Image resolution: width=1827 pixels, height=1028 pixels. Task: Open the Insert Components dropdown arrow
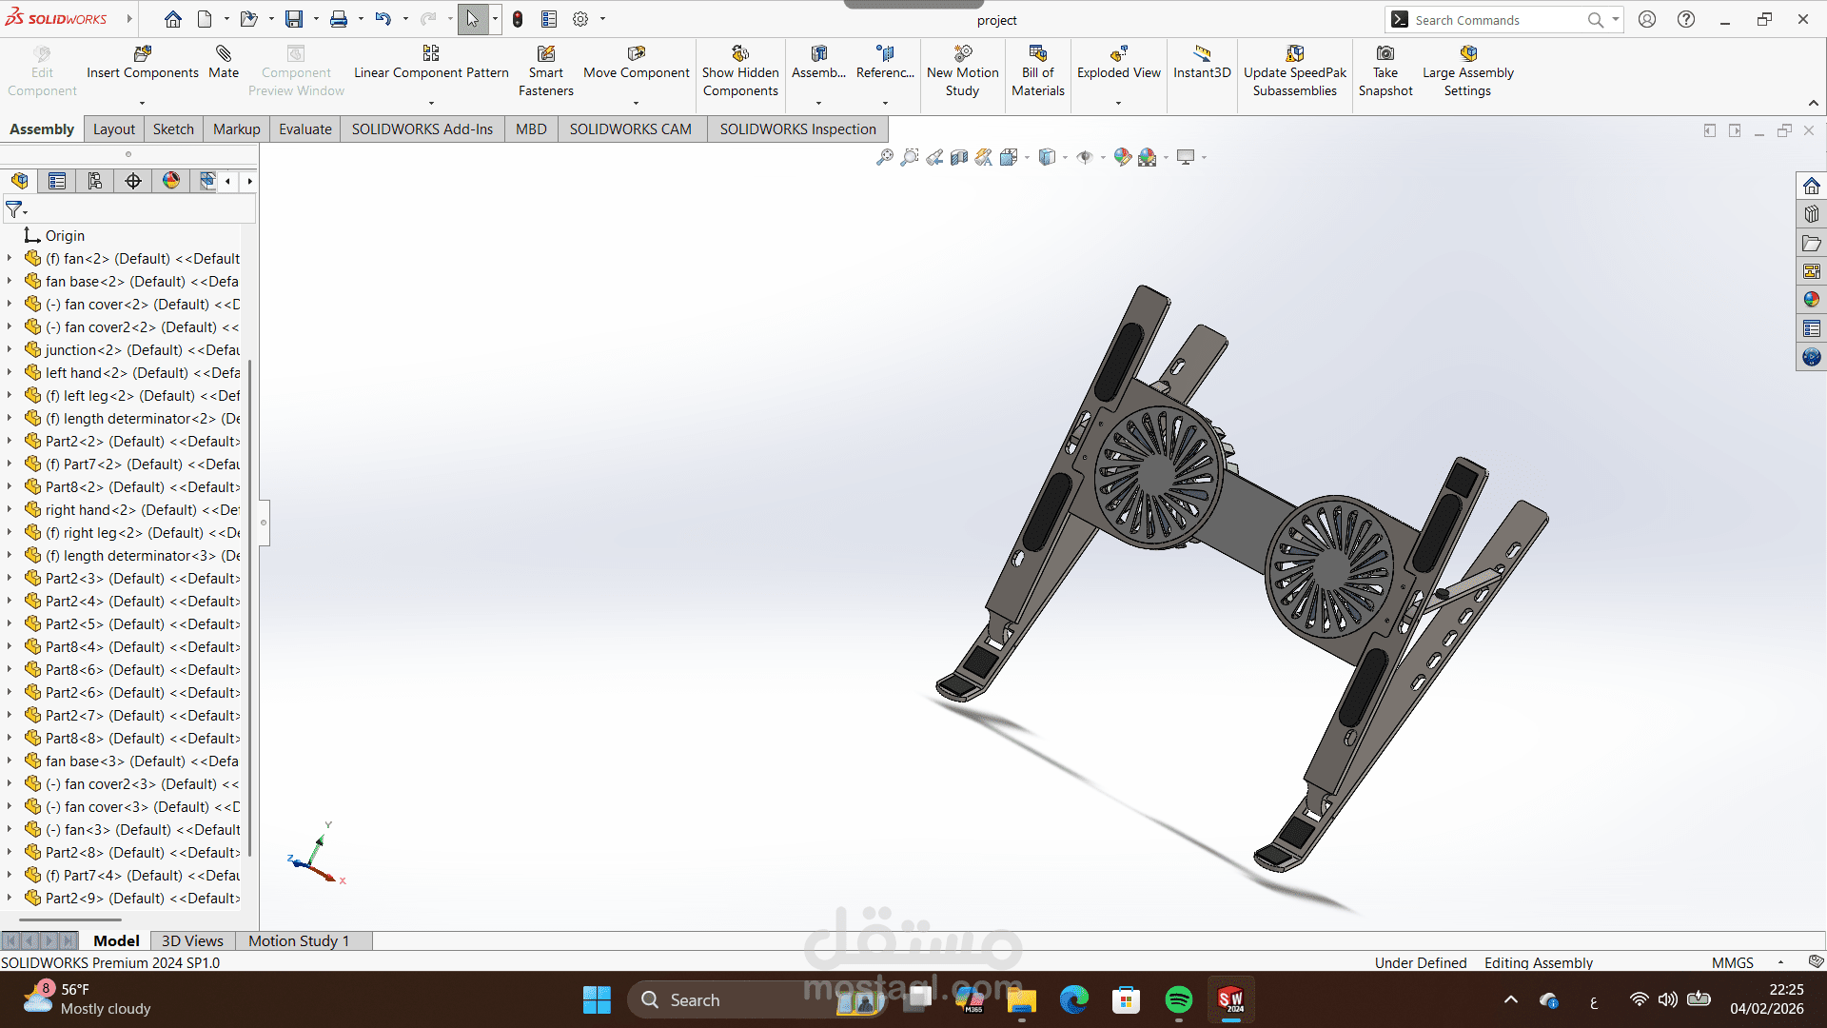click(x=142, y=103)
